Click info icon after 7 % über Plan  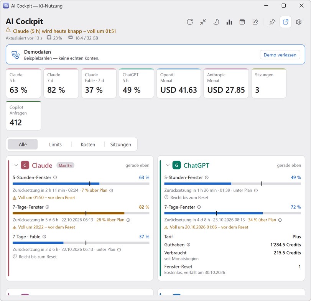(111, 190)
